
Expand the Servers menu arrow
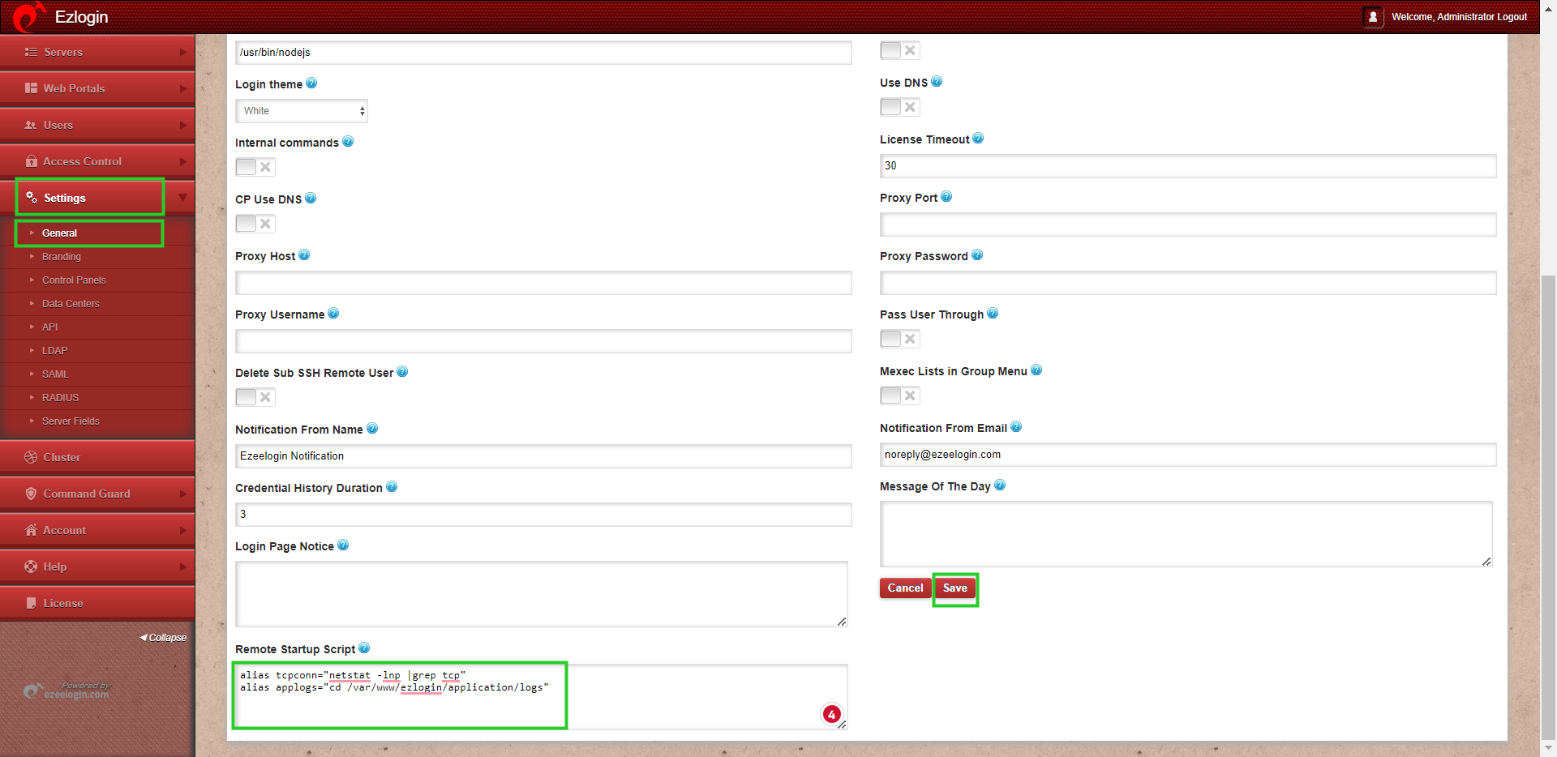coord(182,52)
